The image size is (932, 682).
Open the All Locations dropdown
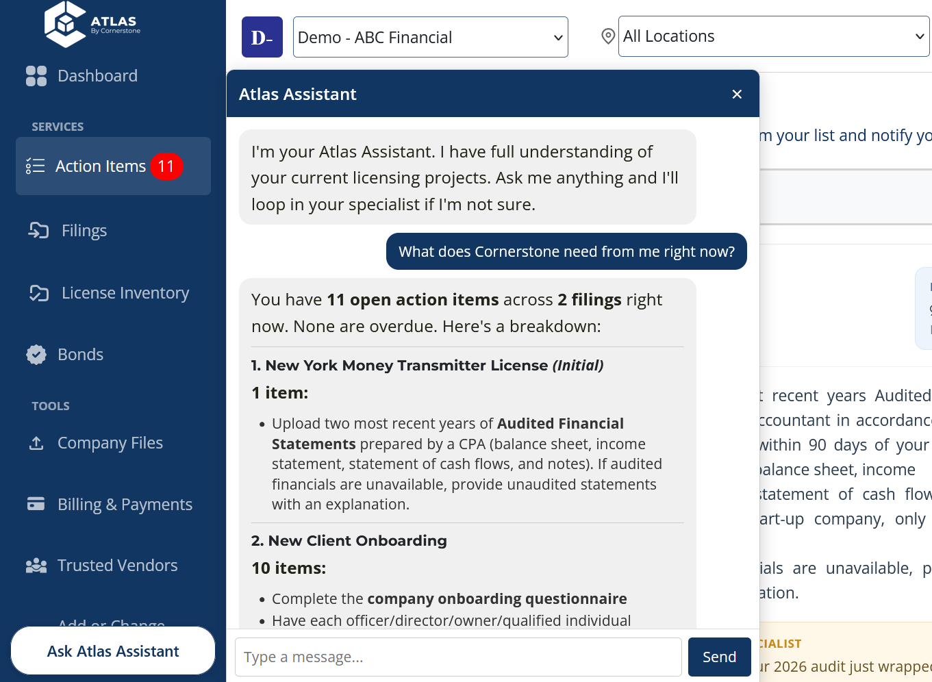click(x=774, y=36)
